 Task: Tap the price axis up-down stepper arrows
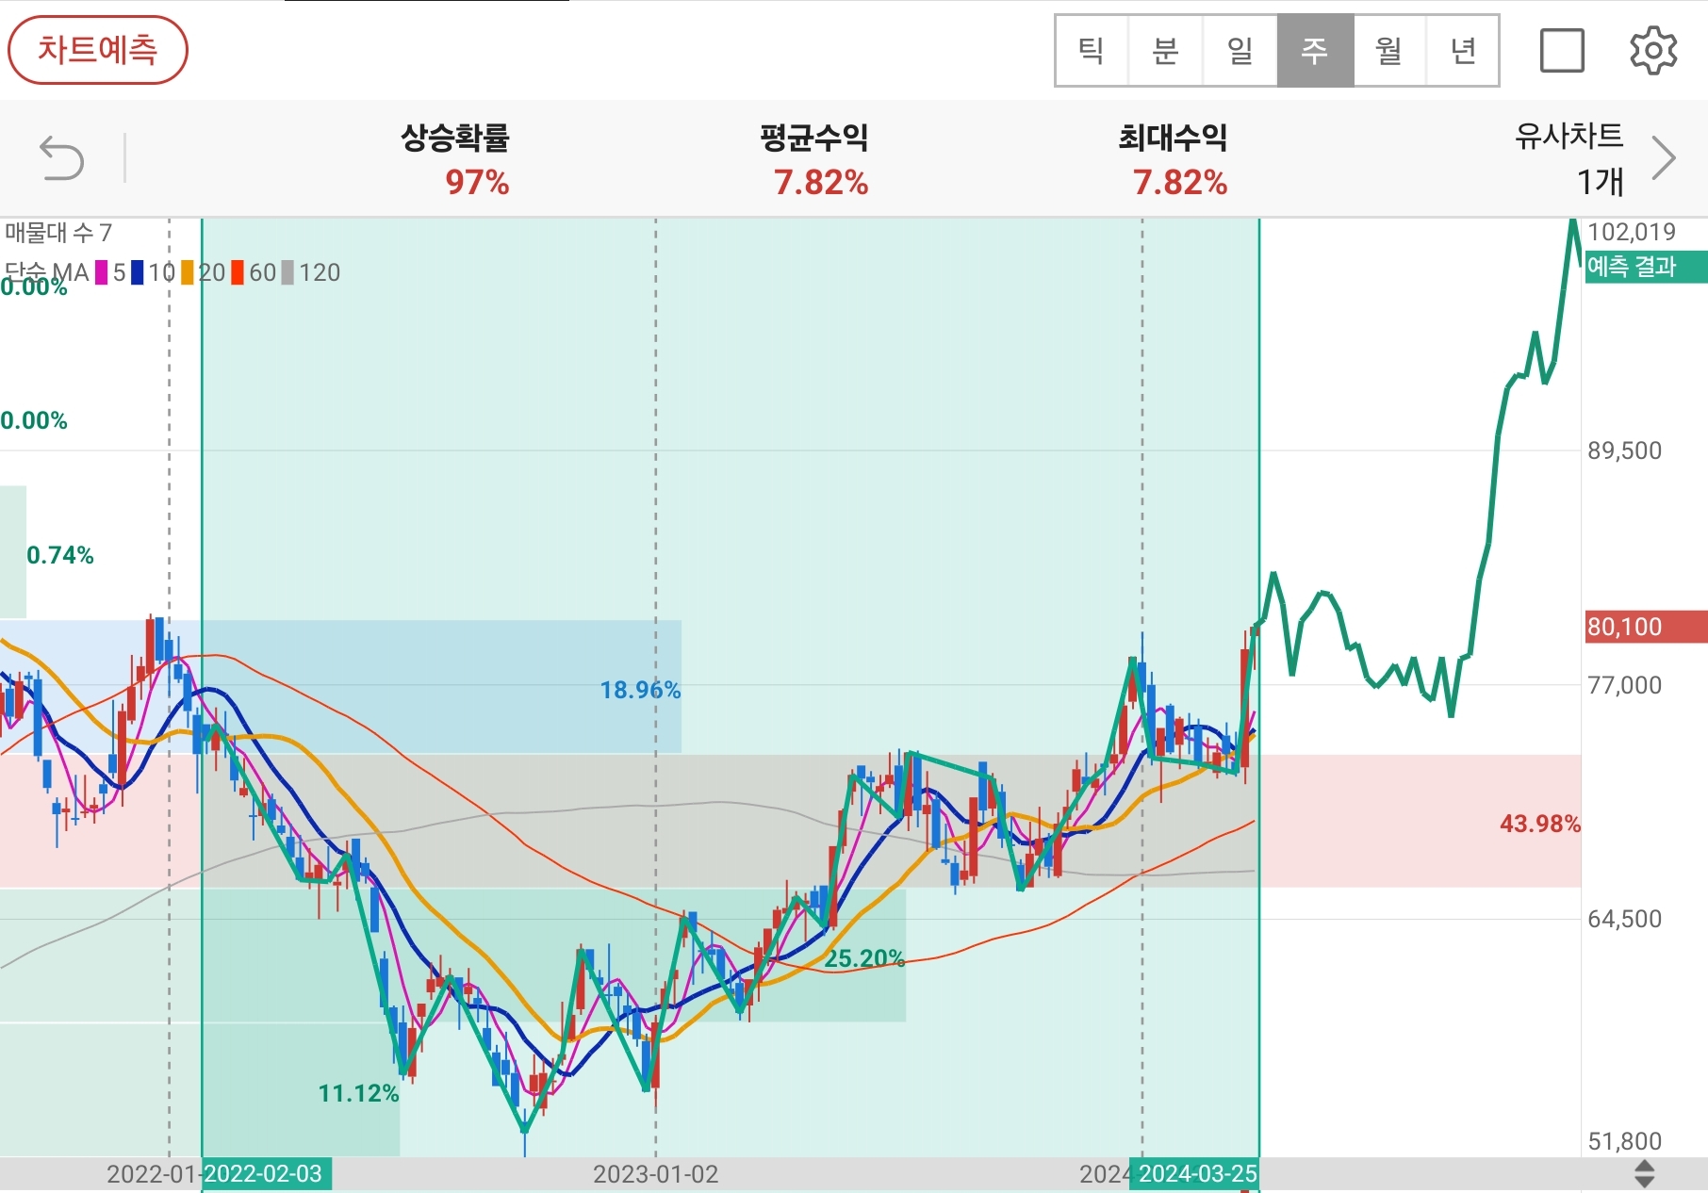(x=1644, y=1174)
